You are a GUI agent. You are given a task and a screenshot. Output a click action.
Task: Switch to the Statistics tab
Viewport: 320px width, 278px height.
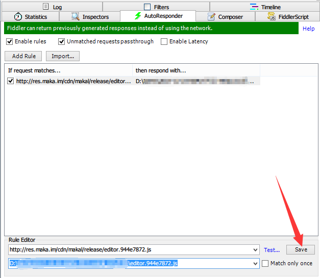tap(31, 16)
